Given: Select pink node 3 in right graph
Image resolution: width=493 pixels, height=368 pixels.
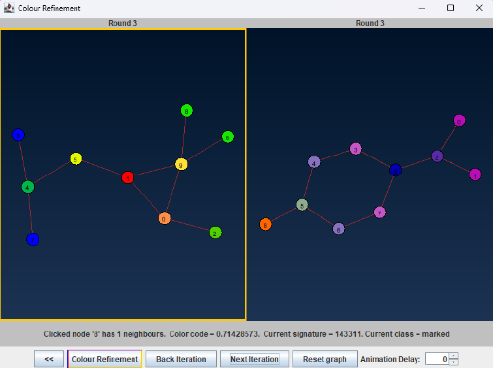Looking at the screenshot, I should tap(356, 149).
